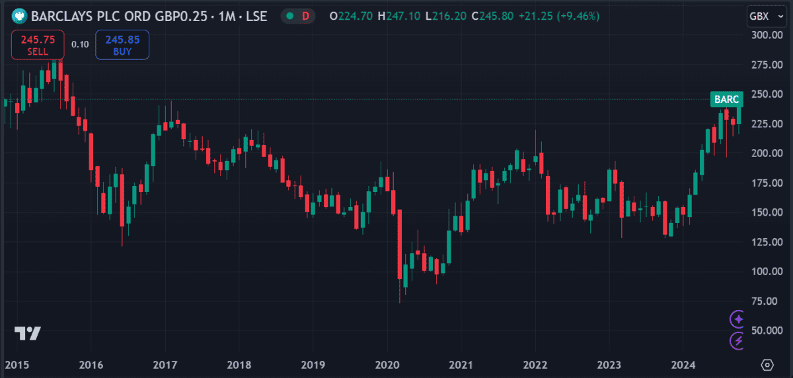Click the green market status dot

289,16
